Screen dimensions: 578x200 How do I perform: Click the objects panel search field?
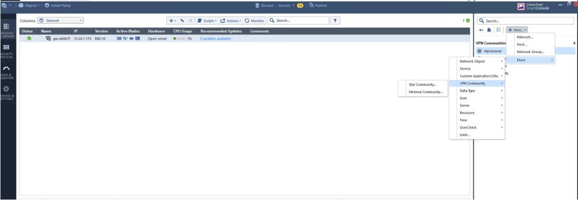tap(526, 21)
